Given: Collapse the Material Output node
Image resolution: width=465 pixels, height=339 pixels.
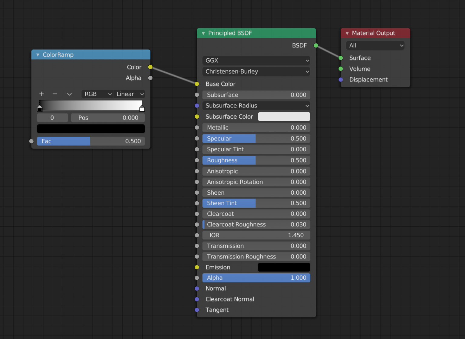Looking at the screenshot, I should tap(347, 33).
